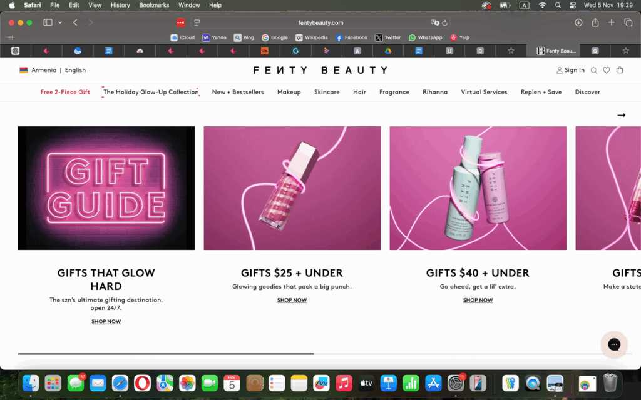Open the Discover navigation dropdown
Image resolution: width=641 pixels, height=400 pixels.
point(587,92)
